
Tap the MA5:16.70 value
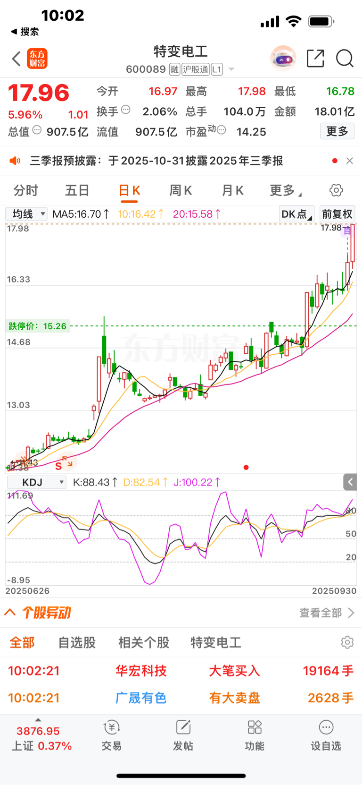pos(81,214)
